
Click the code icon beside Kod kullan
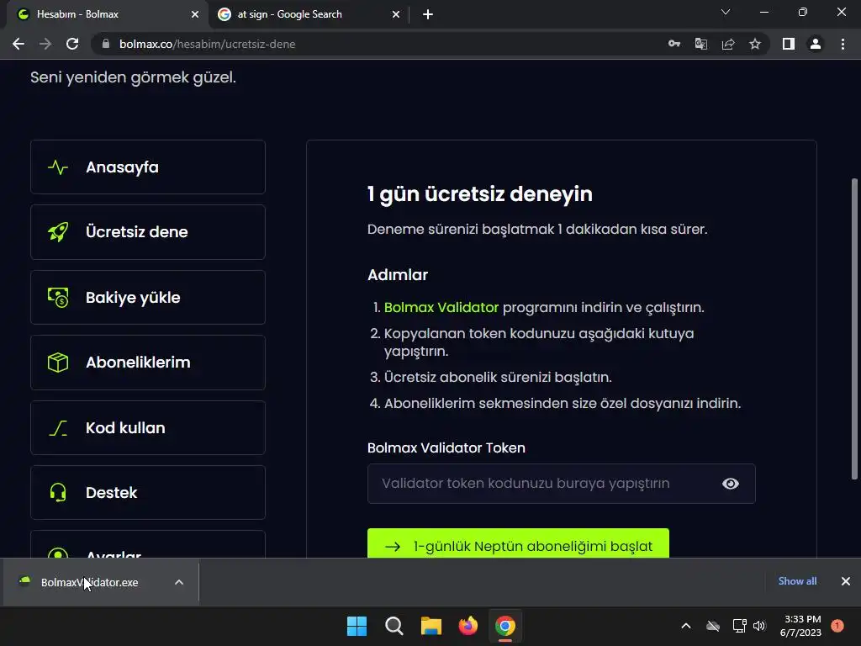pyautogui.click(x=58, y=427)
